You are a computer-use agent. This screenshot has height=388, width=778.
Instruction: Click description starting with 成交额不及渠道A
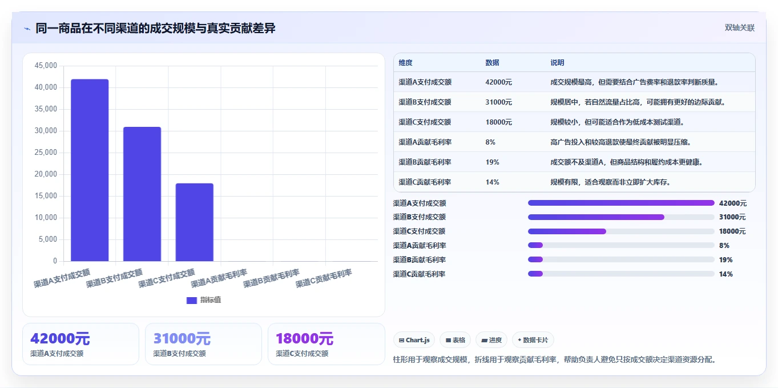626,162
